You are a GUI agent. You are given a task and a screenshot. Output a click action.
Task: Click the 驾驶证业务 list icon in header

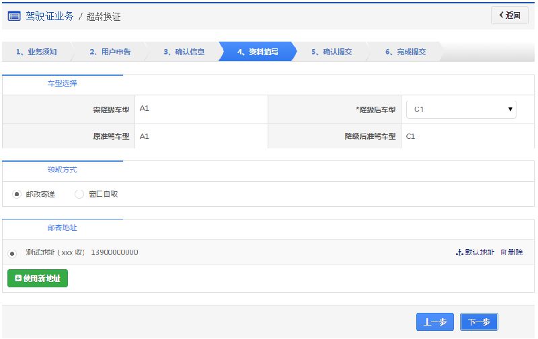pos(14,16)
